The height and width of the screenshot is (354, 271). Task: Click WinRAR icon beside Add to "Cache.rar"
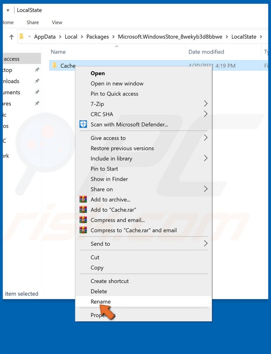point(83,209)
